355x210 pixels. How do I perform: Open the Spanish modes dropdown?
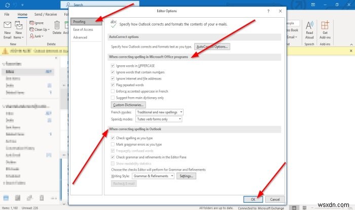159,119
